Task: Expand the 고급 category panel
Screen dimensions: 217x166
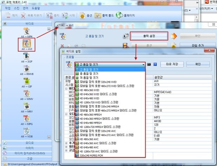Action: (27, 158)
